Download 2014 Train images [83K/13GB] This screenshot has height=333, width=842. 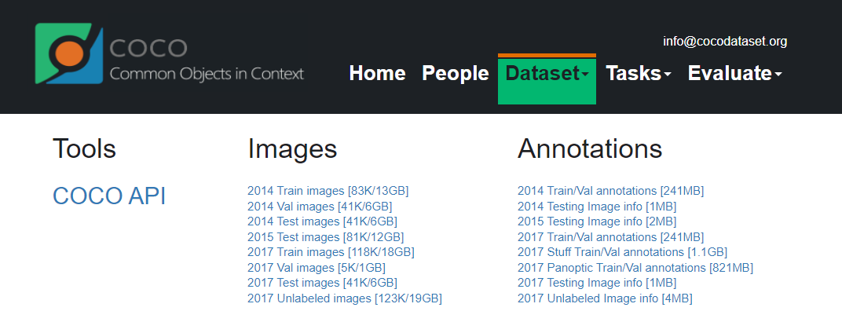(x=328, y=191)
